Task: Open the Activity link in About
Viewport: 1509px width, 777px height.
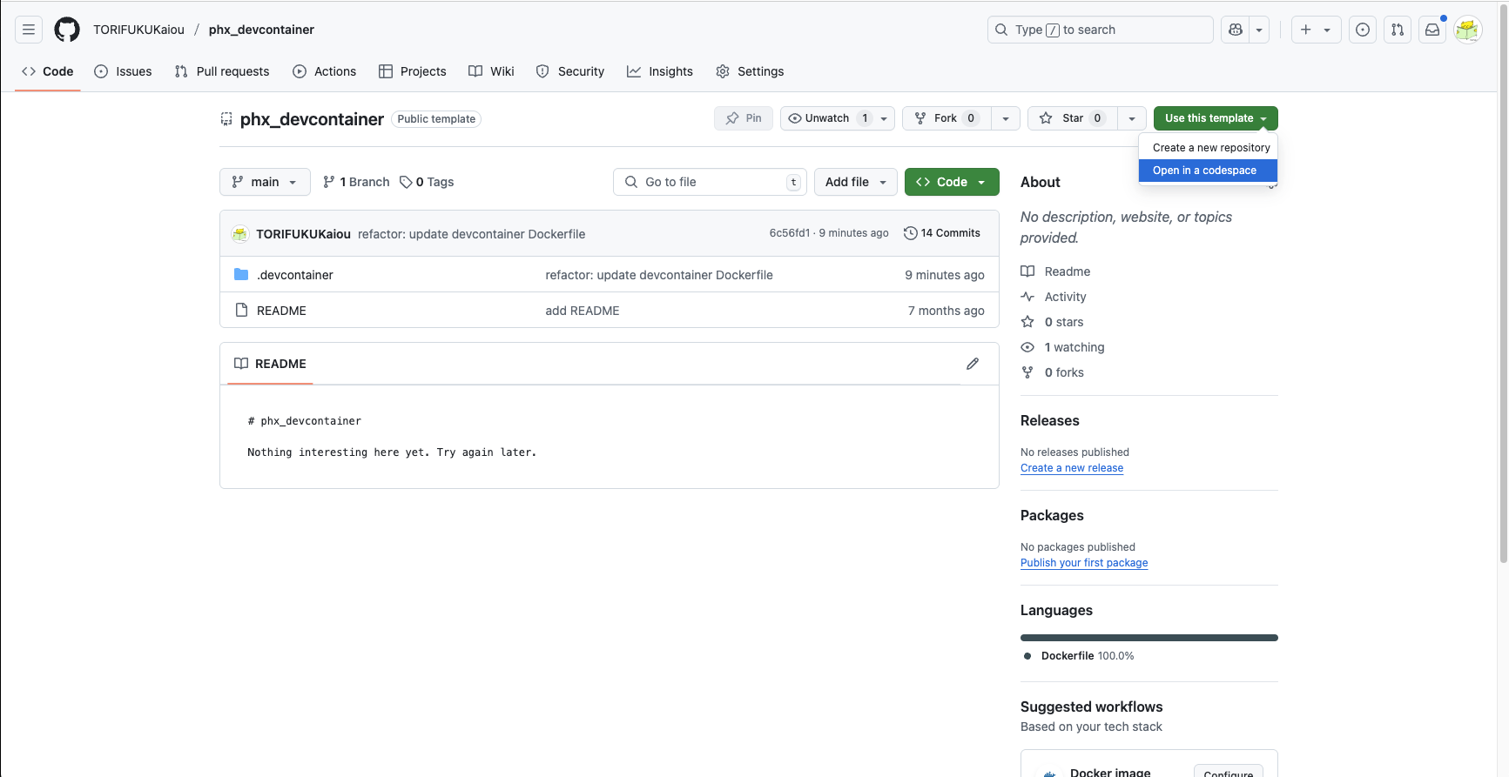Action: 1054,297
